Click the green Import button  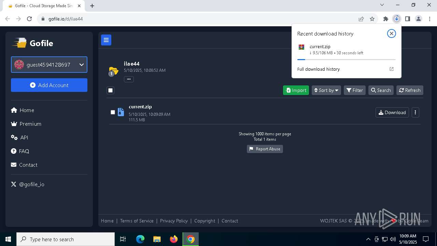click(296, 90)
